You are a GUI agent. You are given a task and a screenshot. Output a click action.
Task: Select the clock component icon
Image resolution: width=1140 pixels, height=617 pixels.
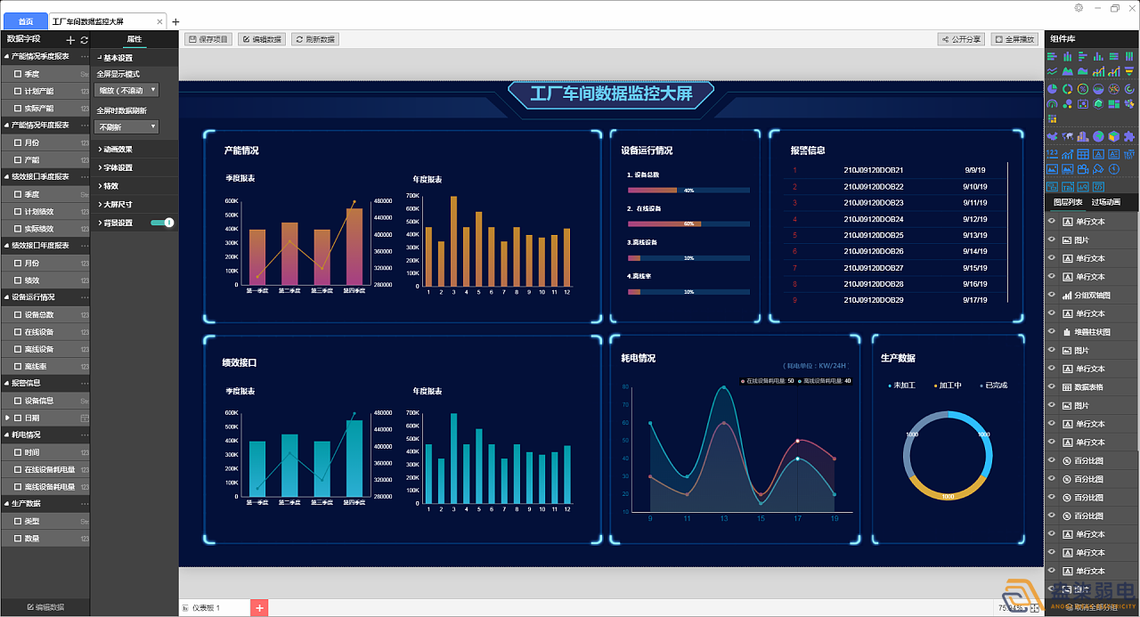pyautogui.click(x=1114, y=169)
